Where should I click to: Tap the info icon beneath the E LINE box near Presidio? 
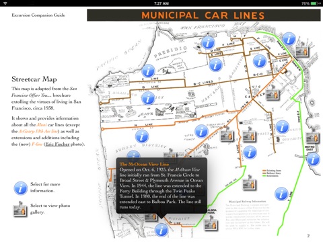(215, 65)
